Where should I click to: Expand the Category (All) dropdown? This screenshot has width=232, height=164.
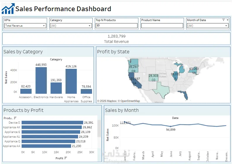point(71,26)
